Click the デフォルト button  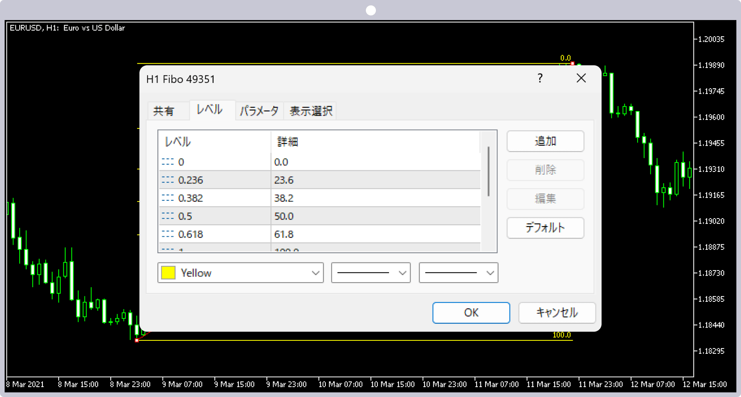[545, 228]
